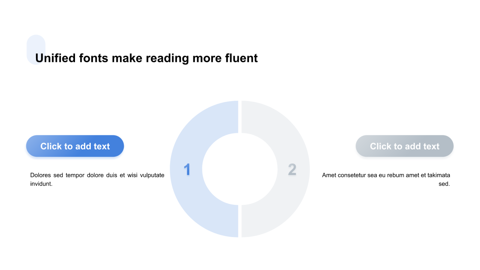Image resolution: width=480 pixels, height=270 pixels.
Task: Click the paragraph starting with "Dolores sed tempor"
Action: pyautogui.click(x=97, y=179)
